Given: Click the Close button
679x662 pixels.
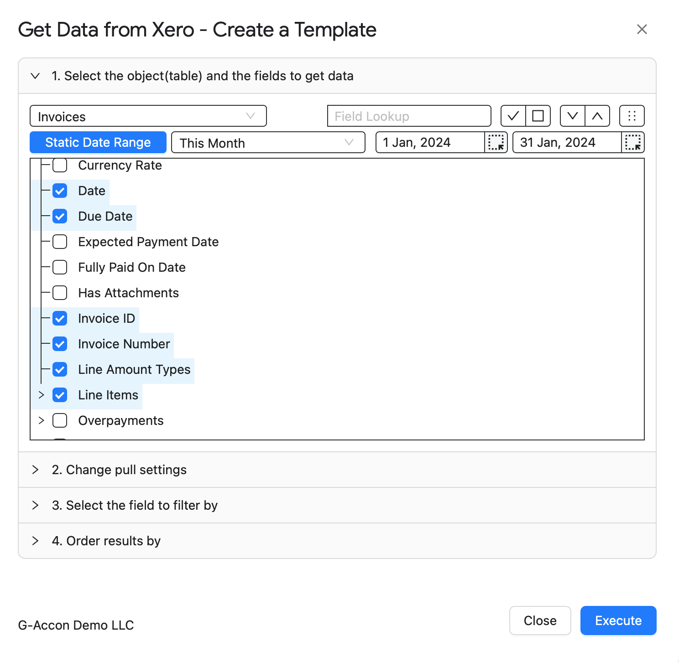Looking at the screenshot, I should (540, 621).
